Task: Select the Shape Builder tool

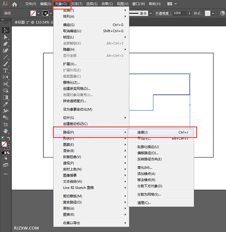Action: click(6, 91)
